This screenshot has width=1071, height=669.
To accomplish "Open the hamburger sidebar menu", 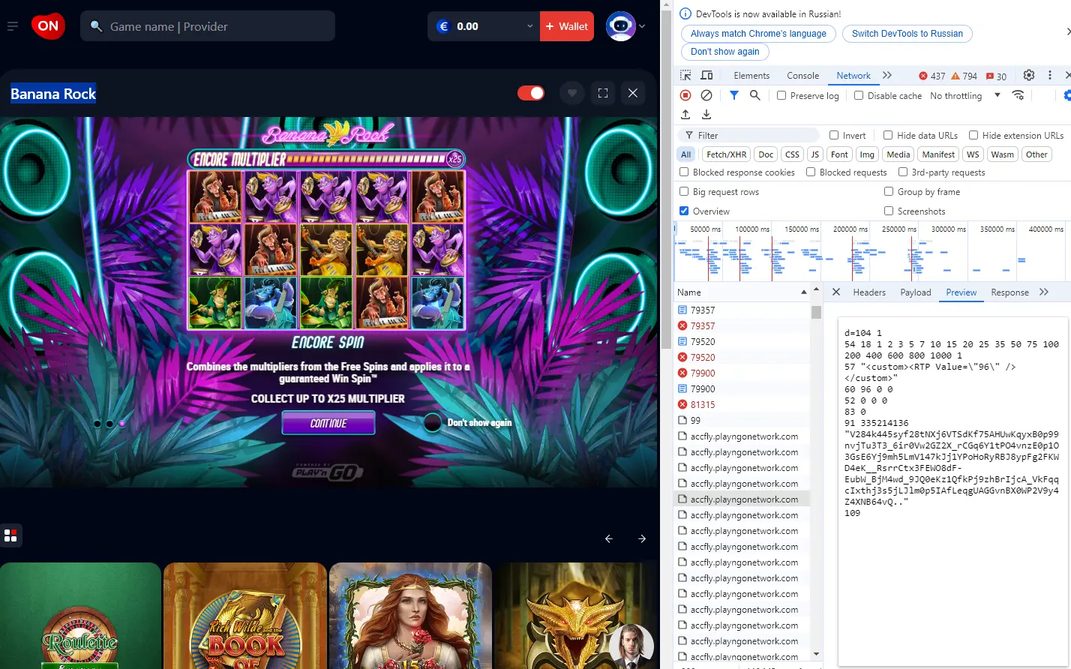I will (12, 26).
